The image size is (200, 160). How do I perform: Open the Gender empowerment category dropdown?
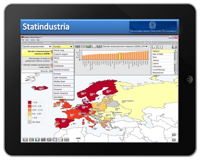point(37,47)
